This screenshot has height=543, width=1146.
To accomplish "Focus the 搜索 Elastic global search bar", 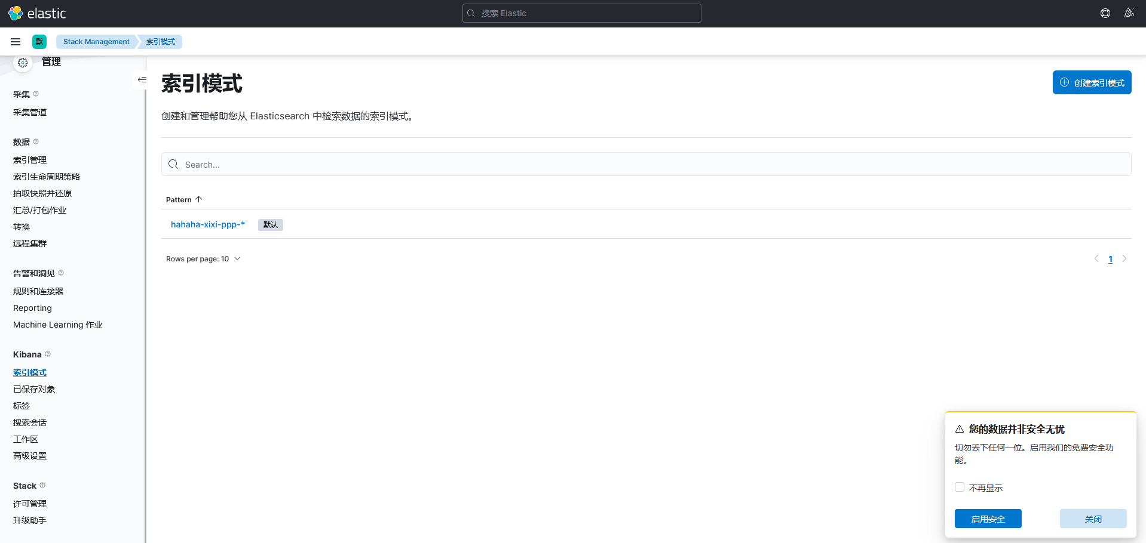I will pyautogui.click(x=581, y=13).
